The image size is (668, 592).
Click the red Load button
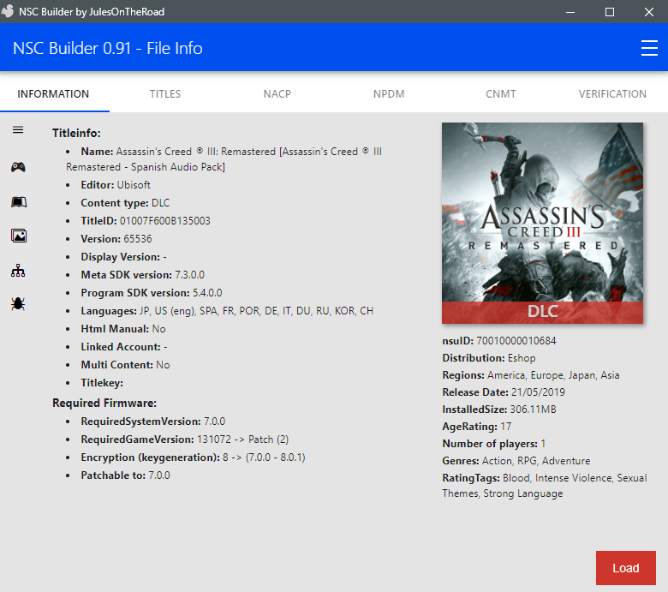626,568
